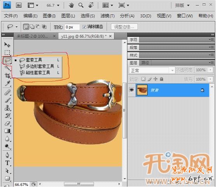Select the Eraser tool
This screenshot has height=187, width=216.
(x=7, y=123)
